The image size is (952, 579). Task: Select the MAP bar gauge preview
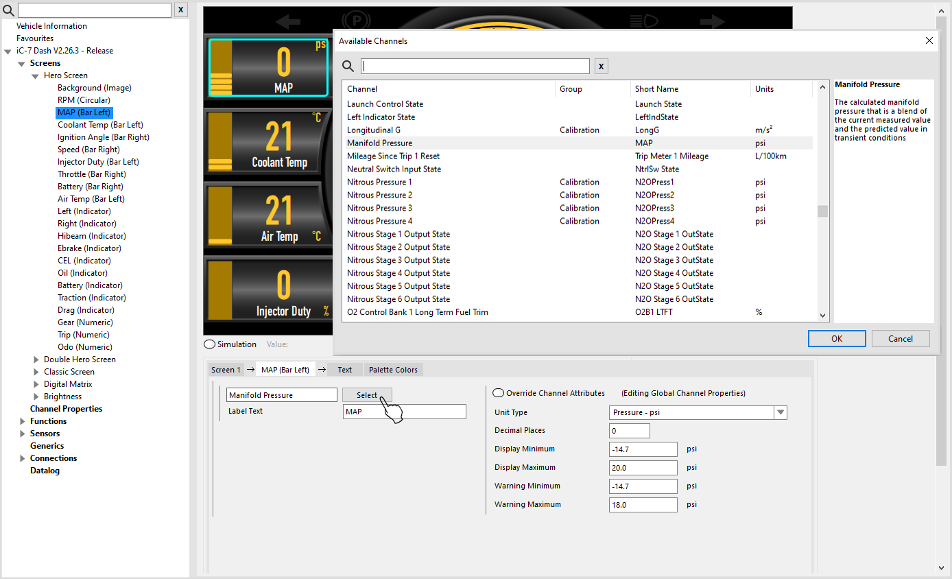pos(268,67)
